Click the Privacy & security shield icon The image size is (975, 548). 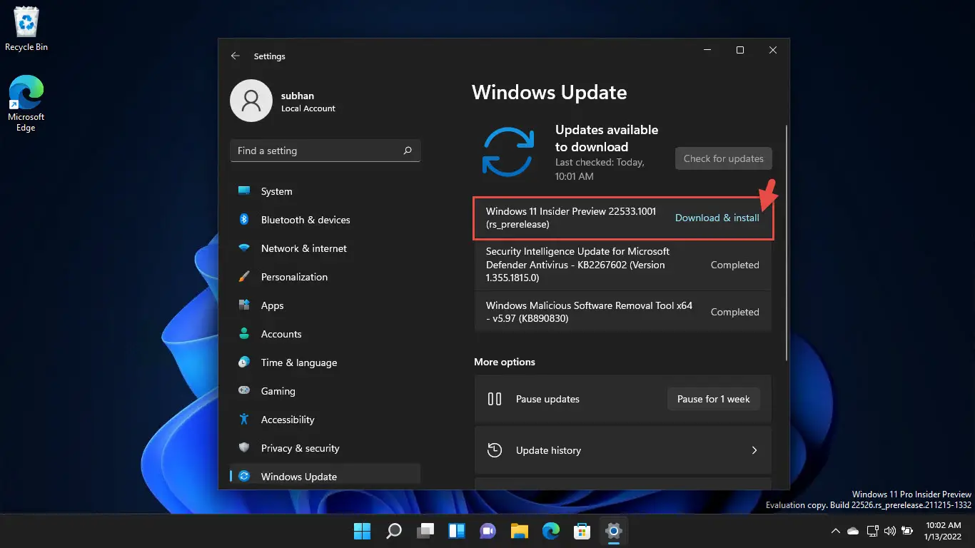[x=244, y=447]
